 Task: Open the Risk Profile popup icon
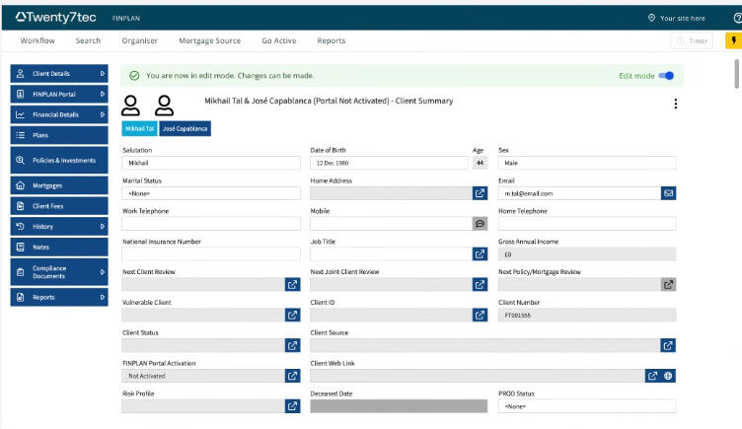[292, 405]
